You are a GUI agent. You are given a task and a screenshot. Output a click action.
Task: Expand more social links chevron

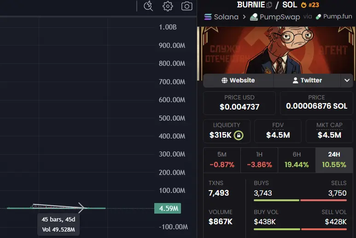pyautogui.click(x=347, y=80)
